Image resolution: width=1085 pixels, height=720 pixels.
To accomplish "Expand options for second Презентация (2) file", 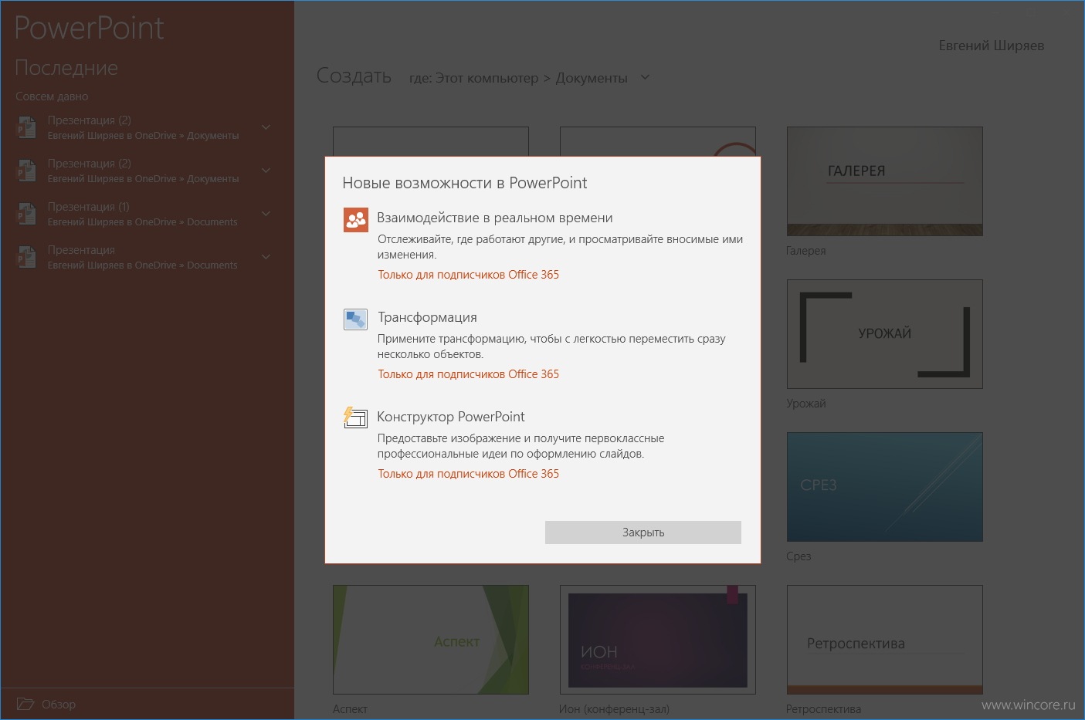I will coord(266,171).
